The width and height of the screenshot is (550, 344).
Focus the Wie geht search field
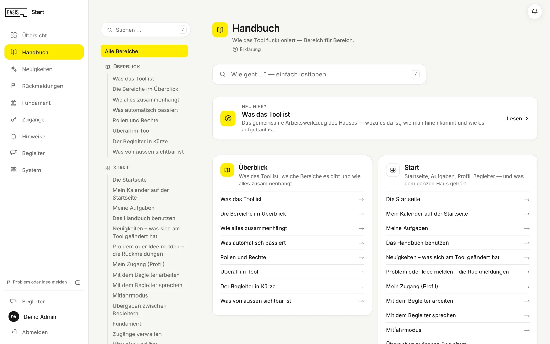click(x=319, y=74)
